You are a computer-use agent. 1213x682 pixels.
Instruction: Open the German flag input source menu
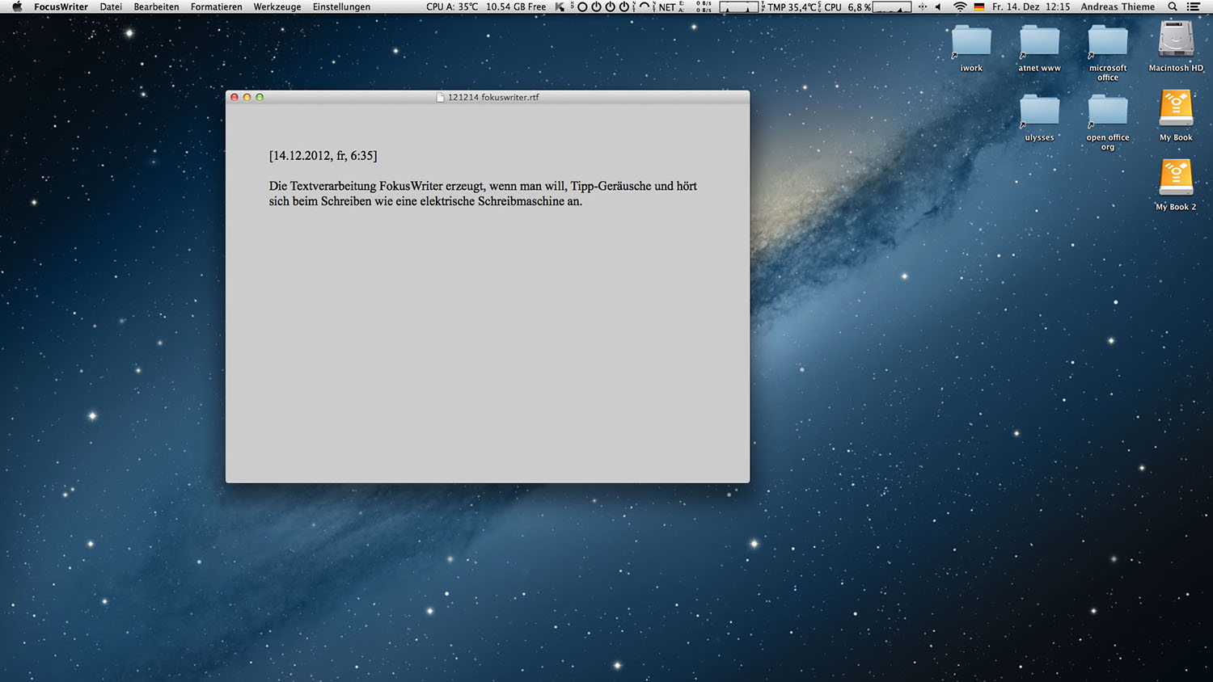coord(979,6)
